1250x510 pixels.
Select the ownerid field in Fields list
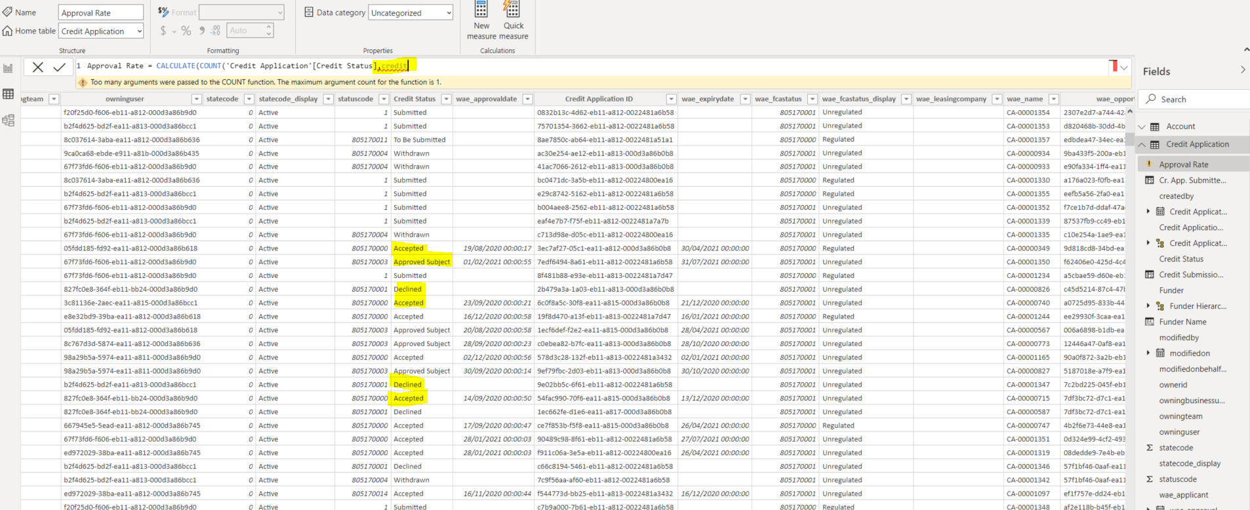[x=1173, y=385]
